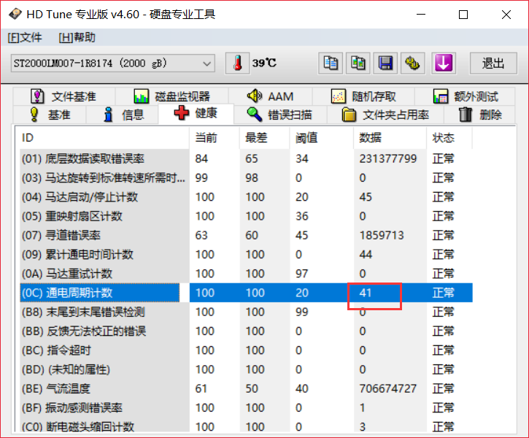
Task: Switch to the AAM tab
Action: coord(270,96)
